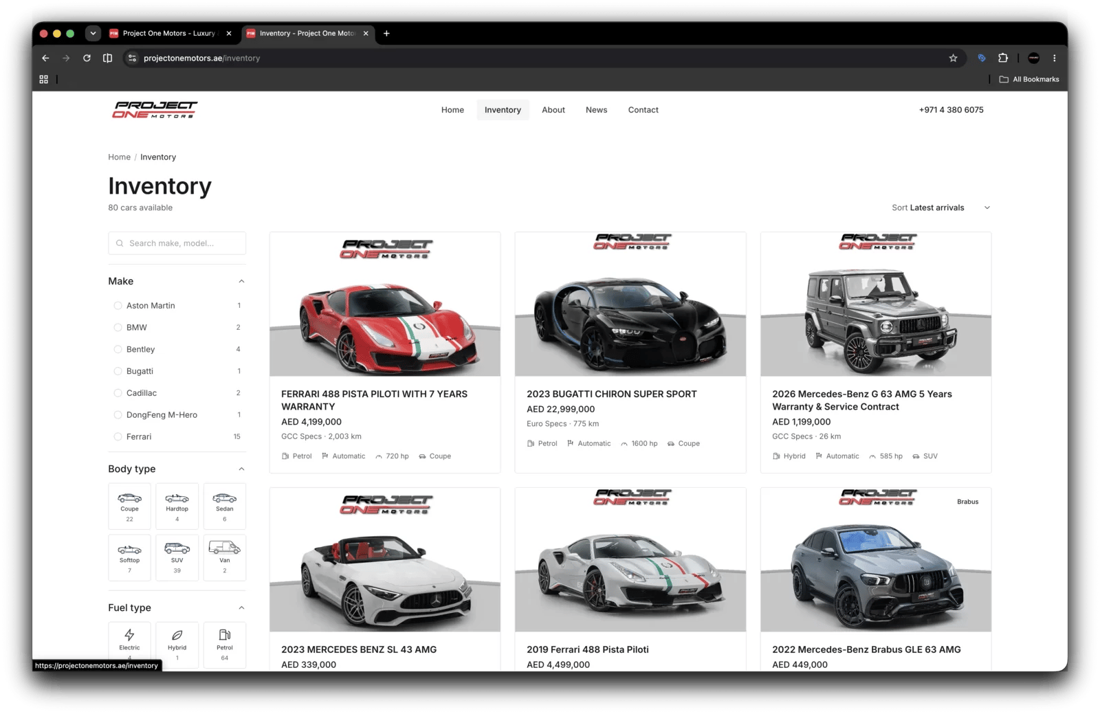Select the Bugatti make filter
Viewport: 1100px width, 714px height.
pos(177,371)
